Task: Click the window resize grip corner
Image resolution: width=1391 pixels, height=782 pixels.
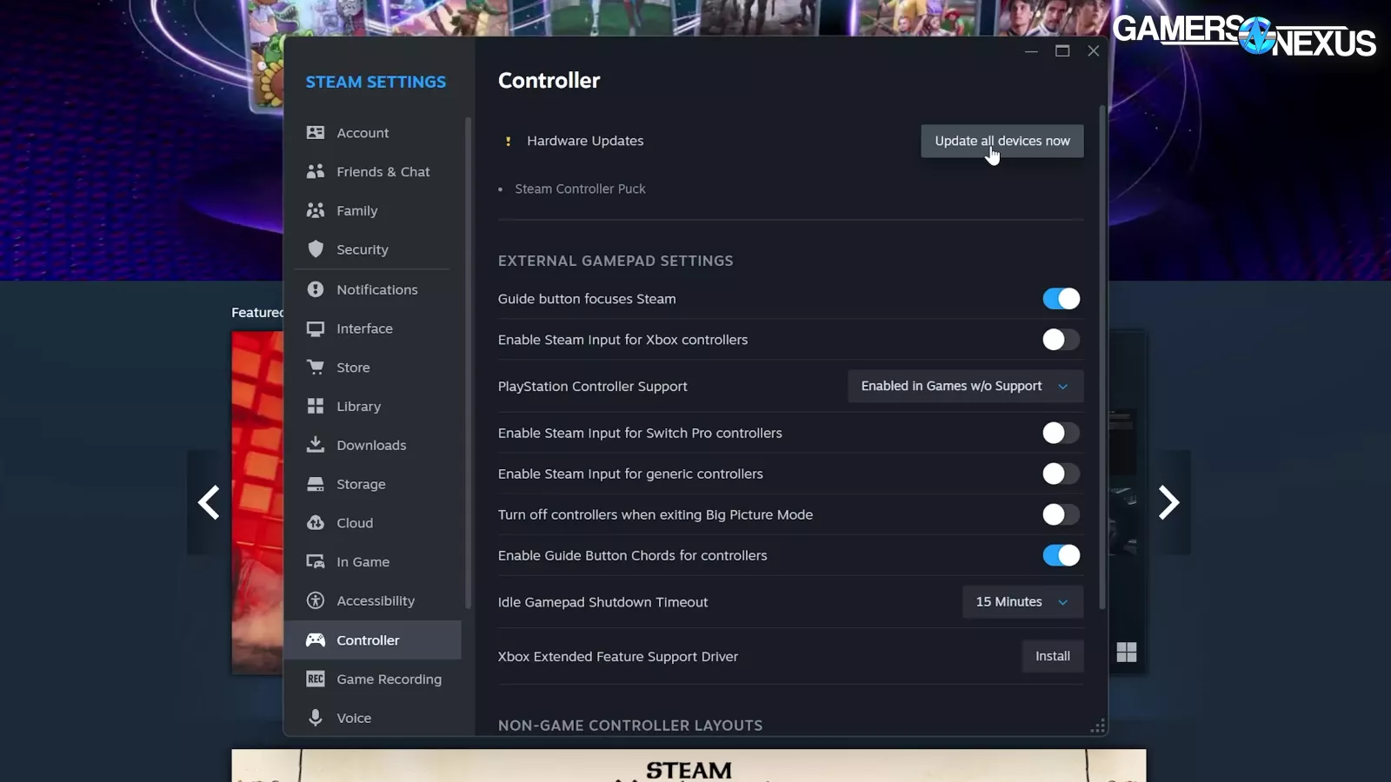Action: pos(1098,726)
